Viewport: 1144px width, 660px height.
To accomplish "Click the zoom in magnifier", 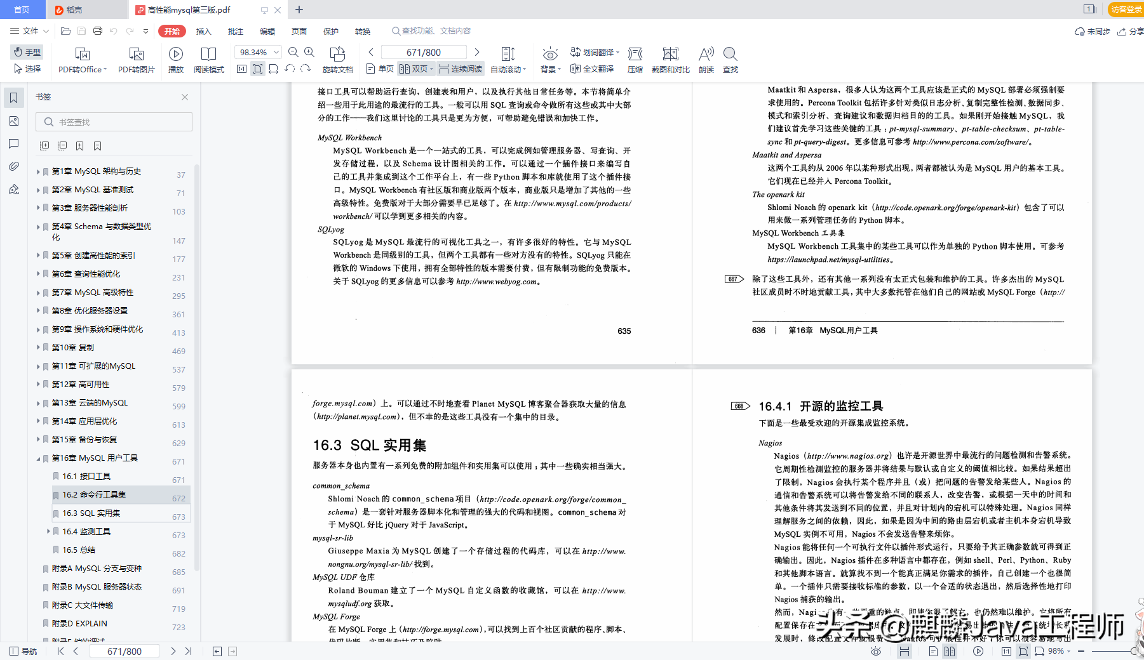I will tap(309, 52).
